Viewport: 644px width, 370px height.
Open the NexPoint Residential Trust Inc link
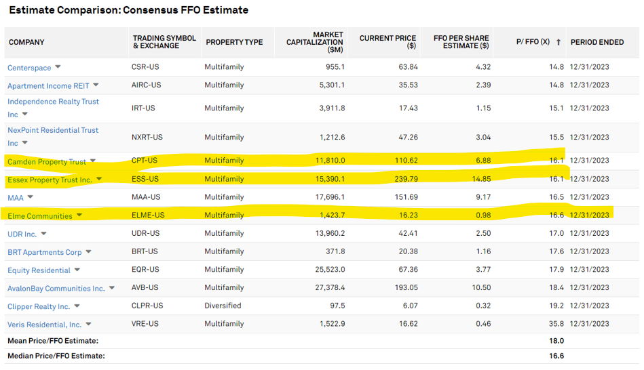53,130
